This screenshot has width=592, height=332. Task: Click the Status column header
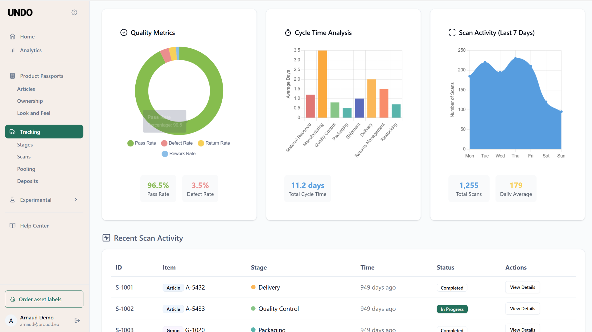click(445, 267)
